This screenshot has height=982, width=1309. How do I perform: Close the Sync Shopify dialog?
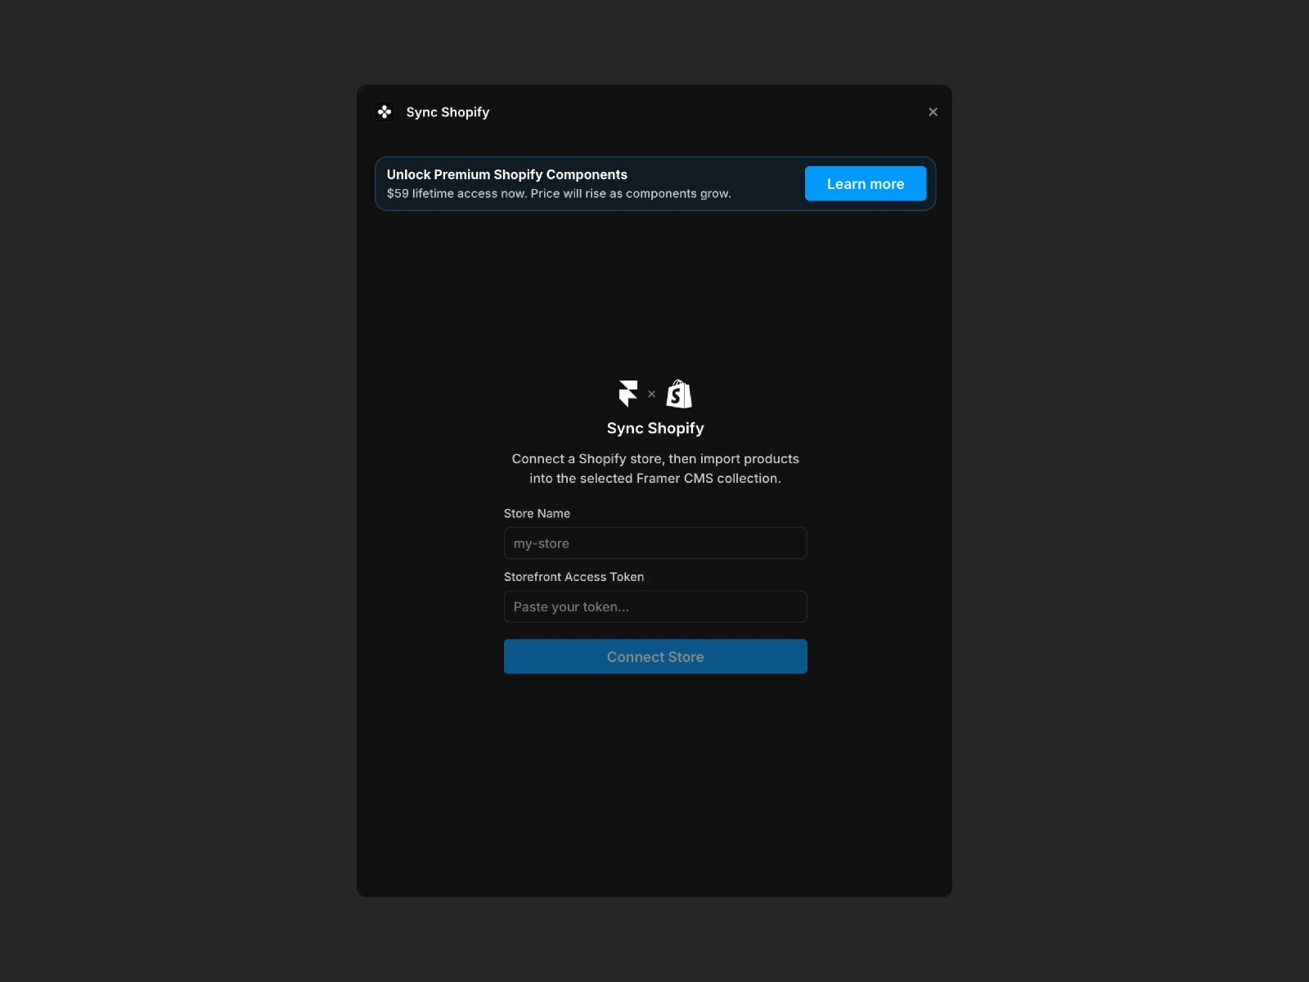pos(933,112)
